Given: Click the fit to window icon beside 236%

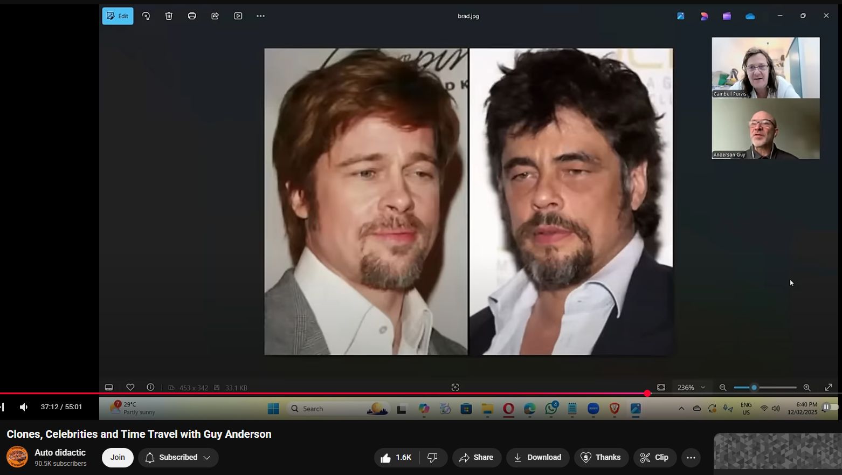Looking at the screenshot, I should [661, 388].
